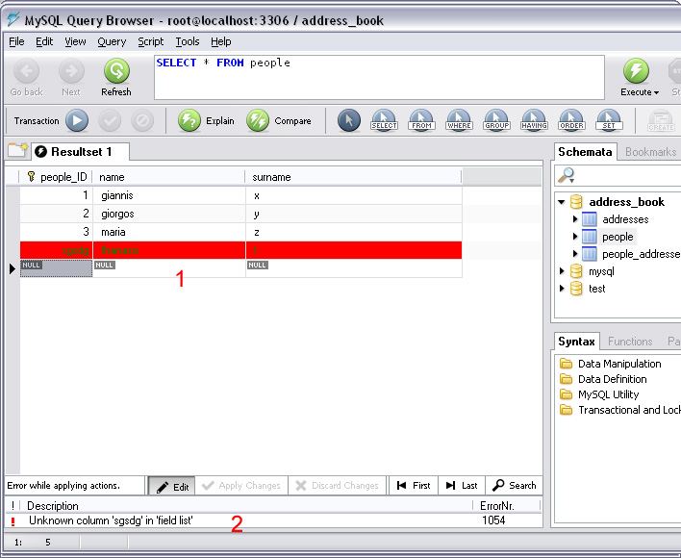Switch to the Schemata tab
The width and height of the screenshot is (681, 558).
click(585, 152)
